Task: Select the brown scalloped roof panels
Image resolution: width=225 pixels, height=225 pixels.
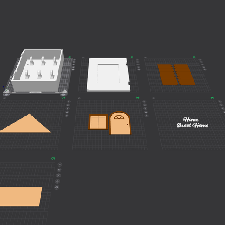Action: click(x=177, y=75)
